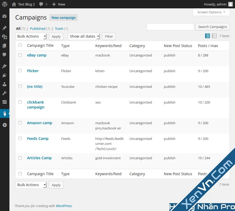Viewport: 235px width, 211px height.
Task: Check the select-all box in table footer
Action: 20,174
